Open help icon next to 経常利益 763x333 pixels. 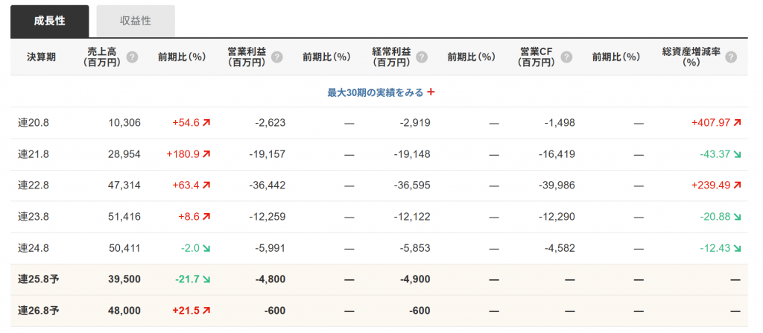pyautogui.click(x=422, y=57)
